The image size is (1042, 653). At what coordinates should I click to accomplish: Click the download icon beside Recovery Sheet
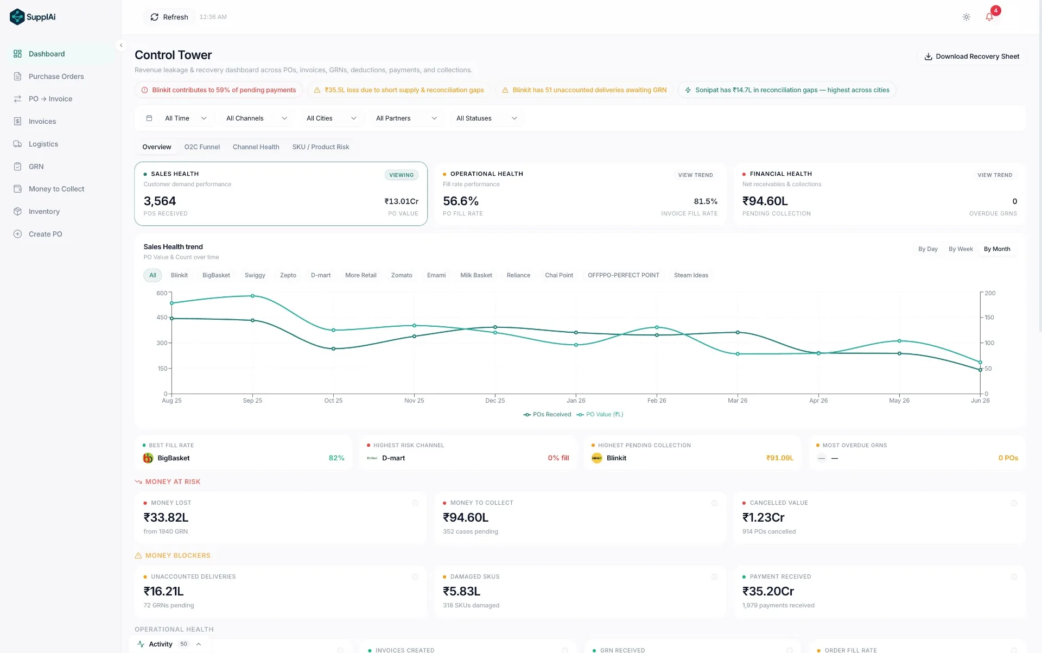[929, 56]
